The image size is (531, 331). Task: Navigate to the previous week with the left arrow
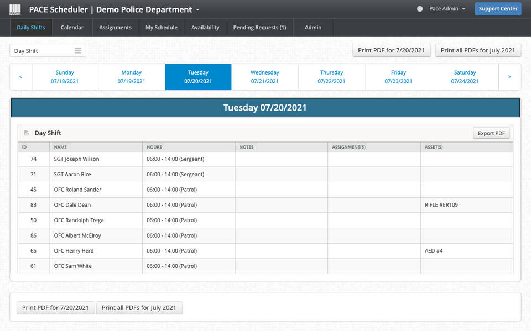(21, 77)
